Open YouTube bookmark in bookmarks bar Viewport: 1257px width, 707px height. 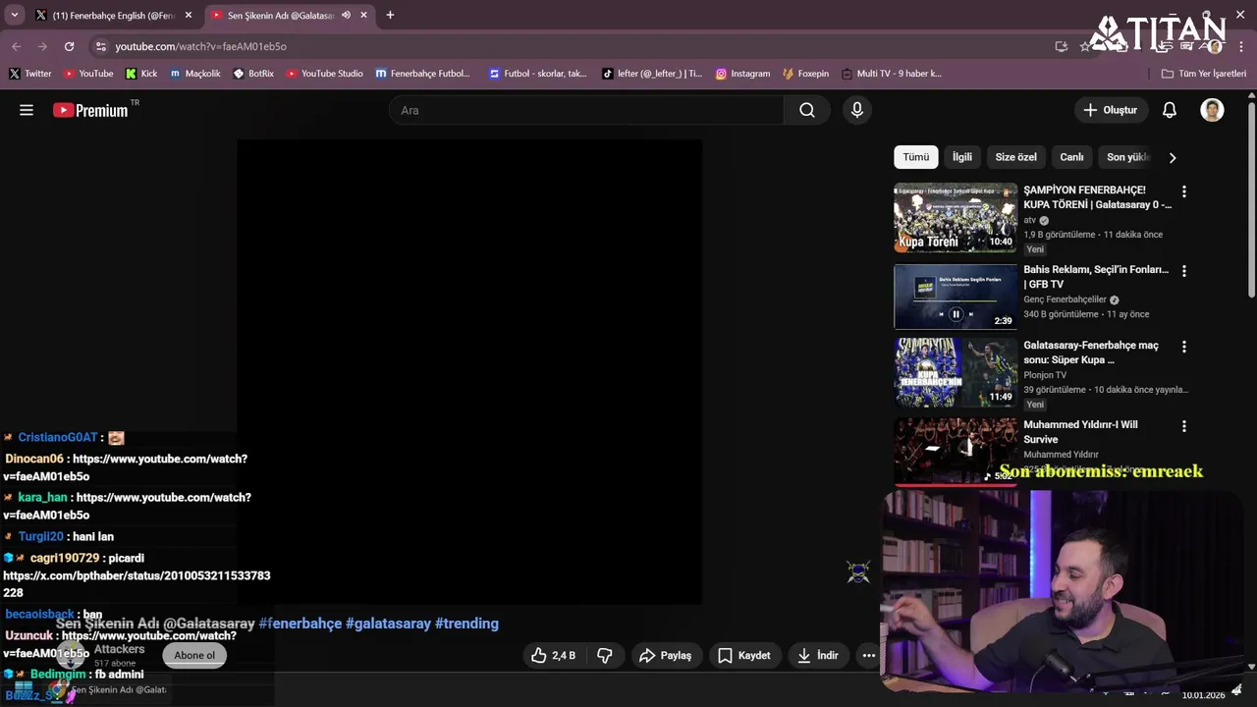(88, 74)
